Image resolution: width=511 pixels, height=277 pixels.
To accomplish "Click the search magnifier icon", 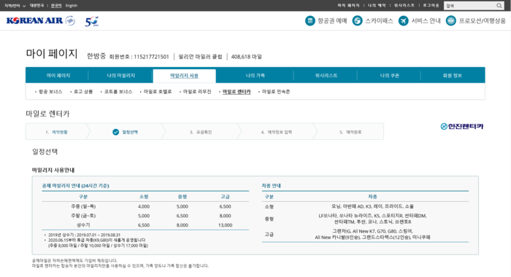I will pos(499,6).
